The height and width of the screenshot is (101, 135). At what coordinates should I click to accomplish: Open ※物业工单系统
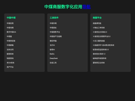99,28
